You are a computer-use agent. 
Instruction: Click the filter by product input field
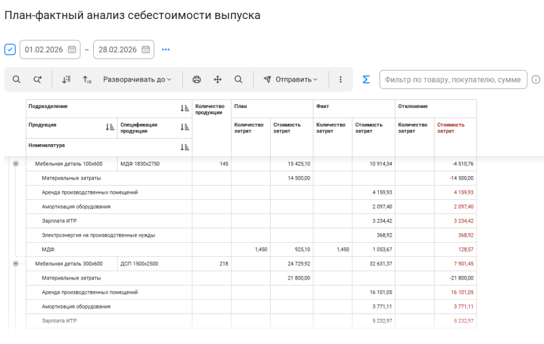(x=452, y=80)
